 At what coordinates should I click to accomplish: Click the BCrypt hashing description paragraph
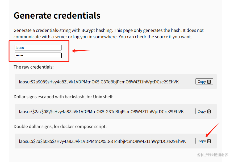(109, 33)
